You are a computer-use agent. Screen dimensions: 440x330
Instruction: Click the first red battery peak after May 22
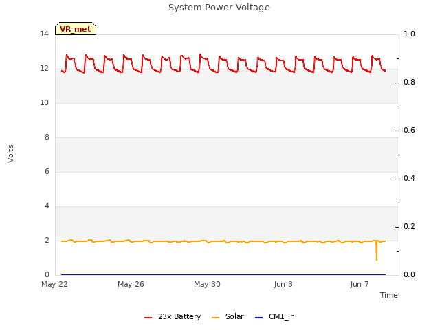click(x=67, y=55)
